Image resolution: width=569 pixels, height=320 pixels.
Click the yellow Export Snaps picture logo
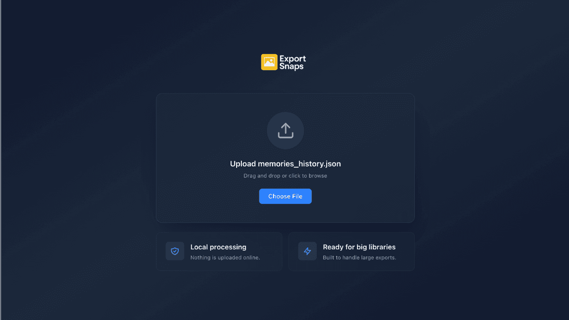pyautogui.click(x=269, y=62)
